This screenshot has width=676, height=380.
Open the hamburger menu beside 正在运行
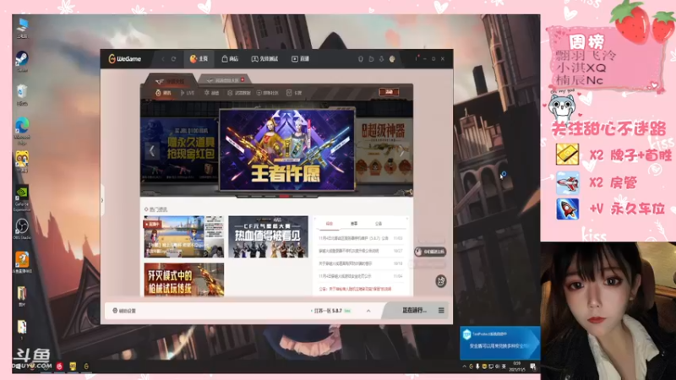[x=441, y=310]
